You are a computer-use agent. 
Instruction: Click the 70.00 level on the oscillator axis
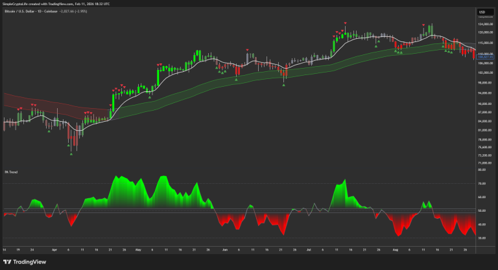click(x=482, y=183)
